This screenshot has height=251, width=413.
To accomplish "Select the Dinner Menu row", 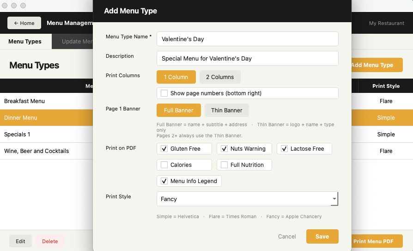I will click(x=46, y=117).
